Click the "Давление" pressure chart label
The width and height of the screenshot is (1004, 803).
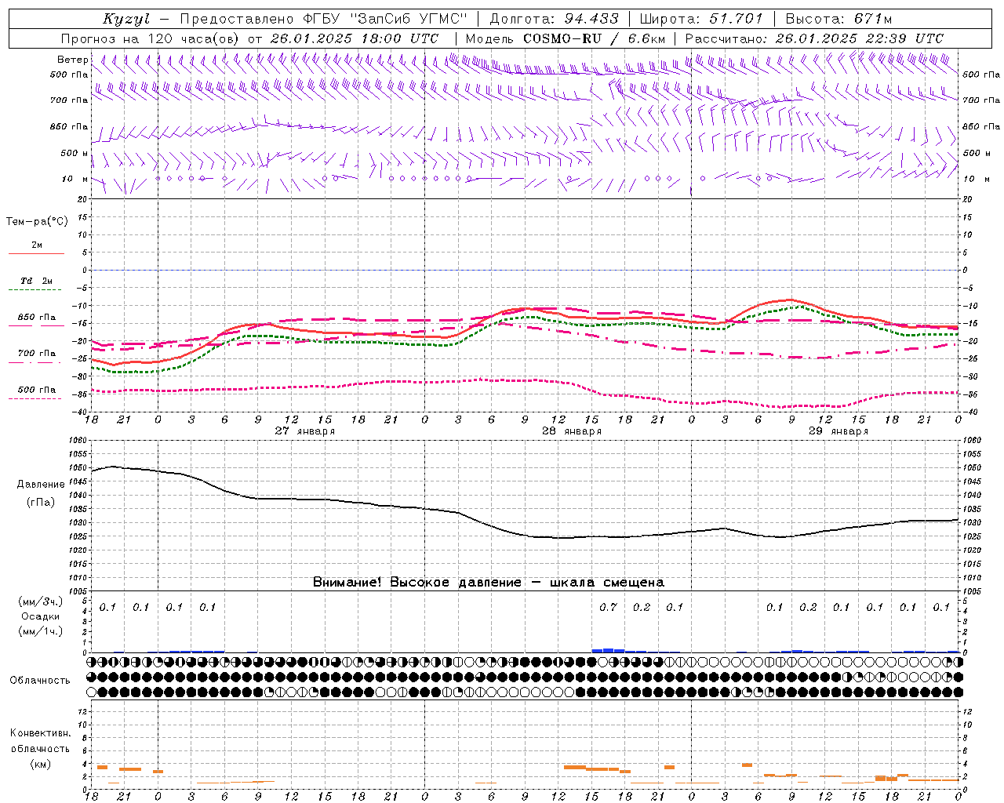41,485
